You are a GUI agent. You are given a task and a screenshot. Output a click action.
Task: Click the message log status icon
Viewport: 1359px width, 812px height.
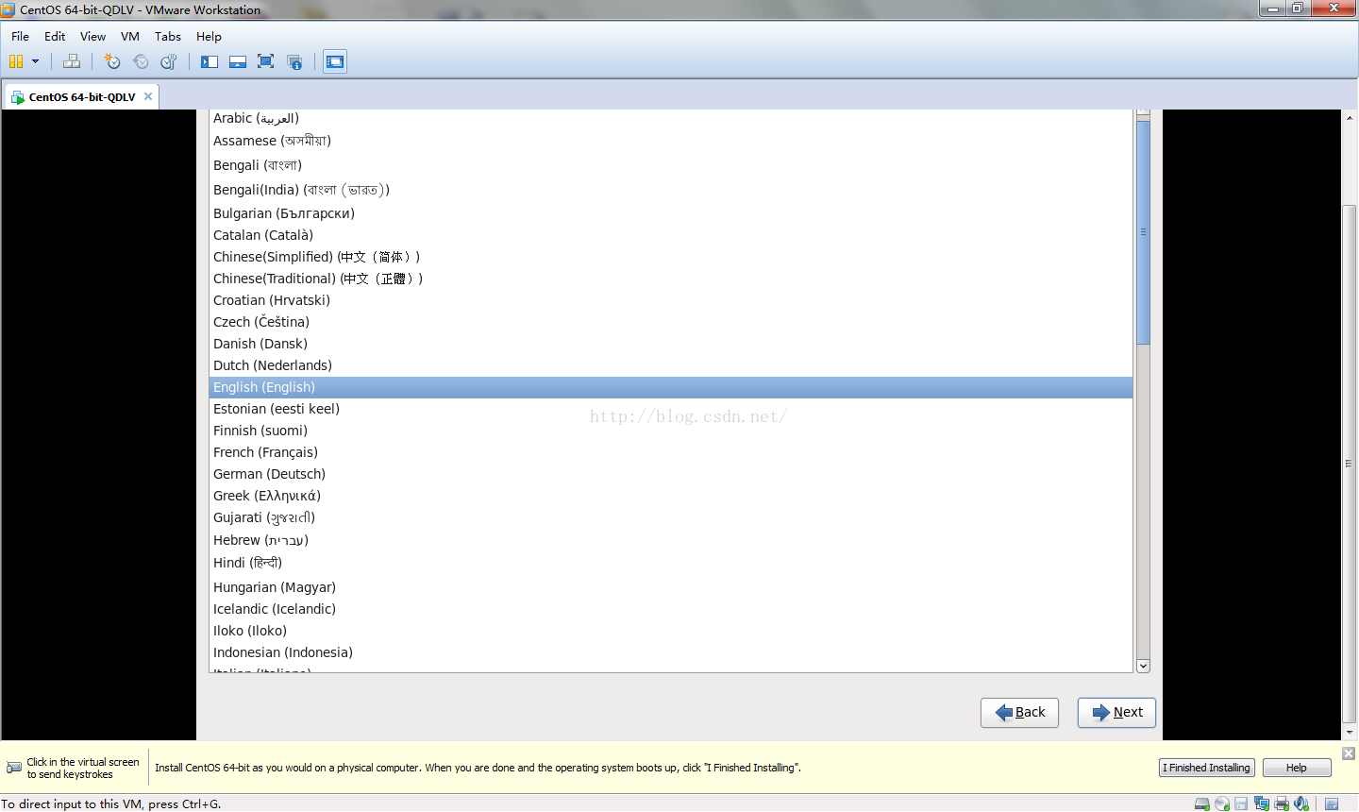pos(1332,804)
